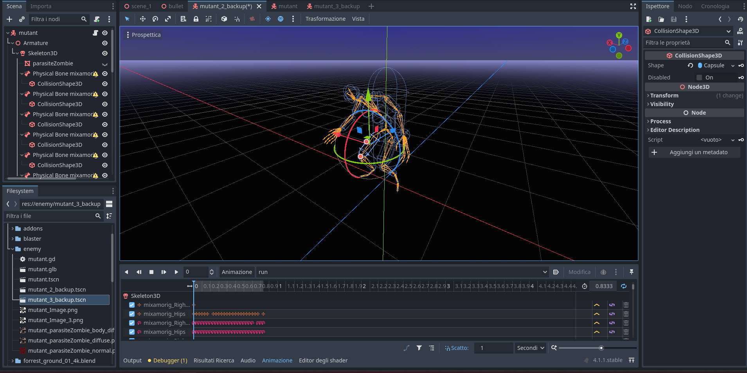Hide the Skeleton3D node in the scene tree
The height and width of the screenshot is (373, 747).
click(x=104, y=53)
